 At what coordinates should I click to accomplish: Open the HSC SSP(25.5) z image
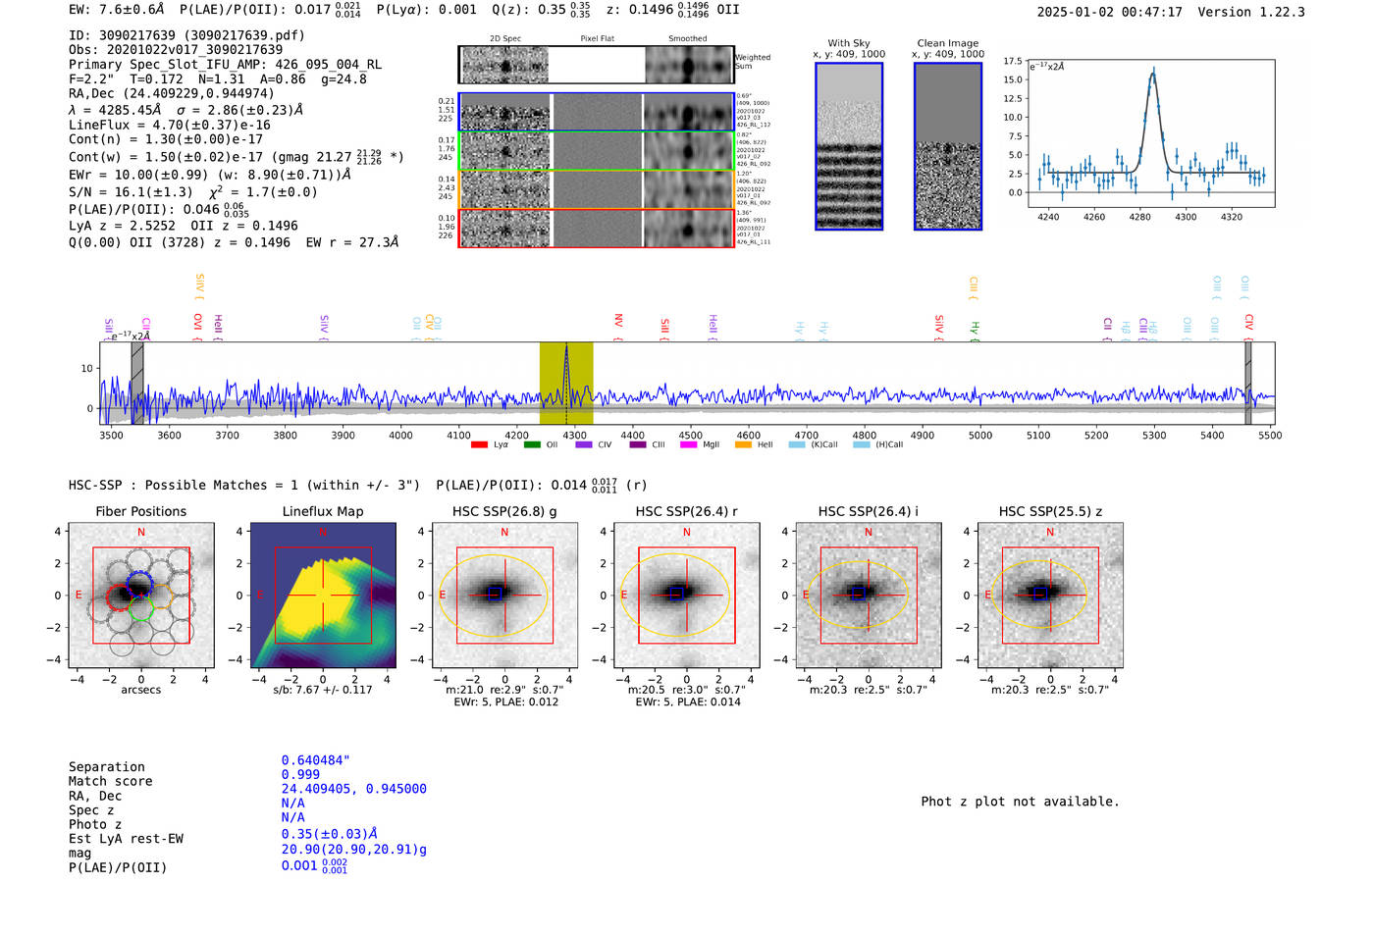(1050, 596)
